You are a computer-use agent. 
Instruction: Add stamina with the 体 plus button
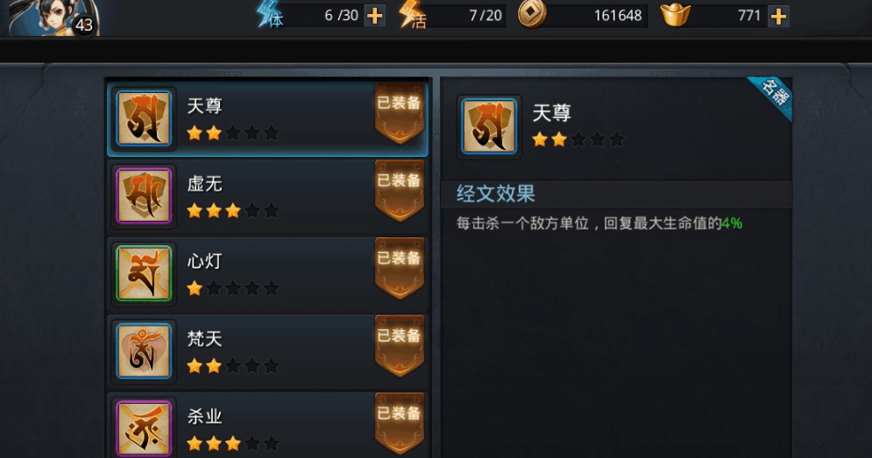tap(375, 16)
